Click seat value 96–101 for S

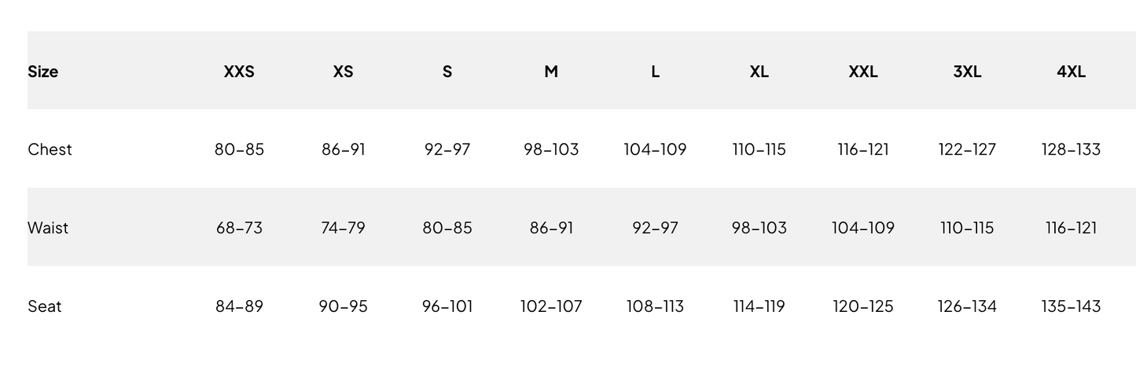click(x=447, y=306)
